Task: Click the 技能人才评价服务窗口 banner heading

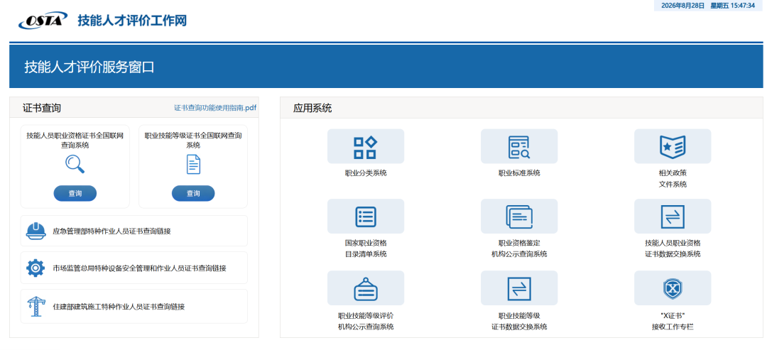Action: (89, 67)
